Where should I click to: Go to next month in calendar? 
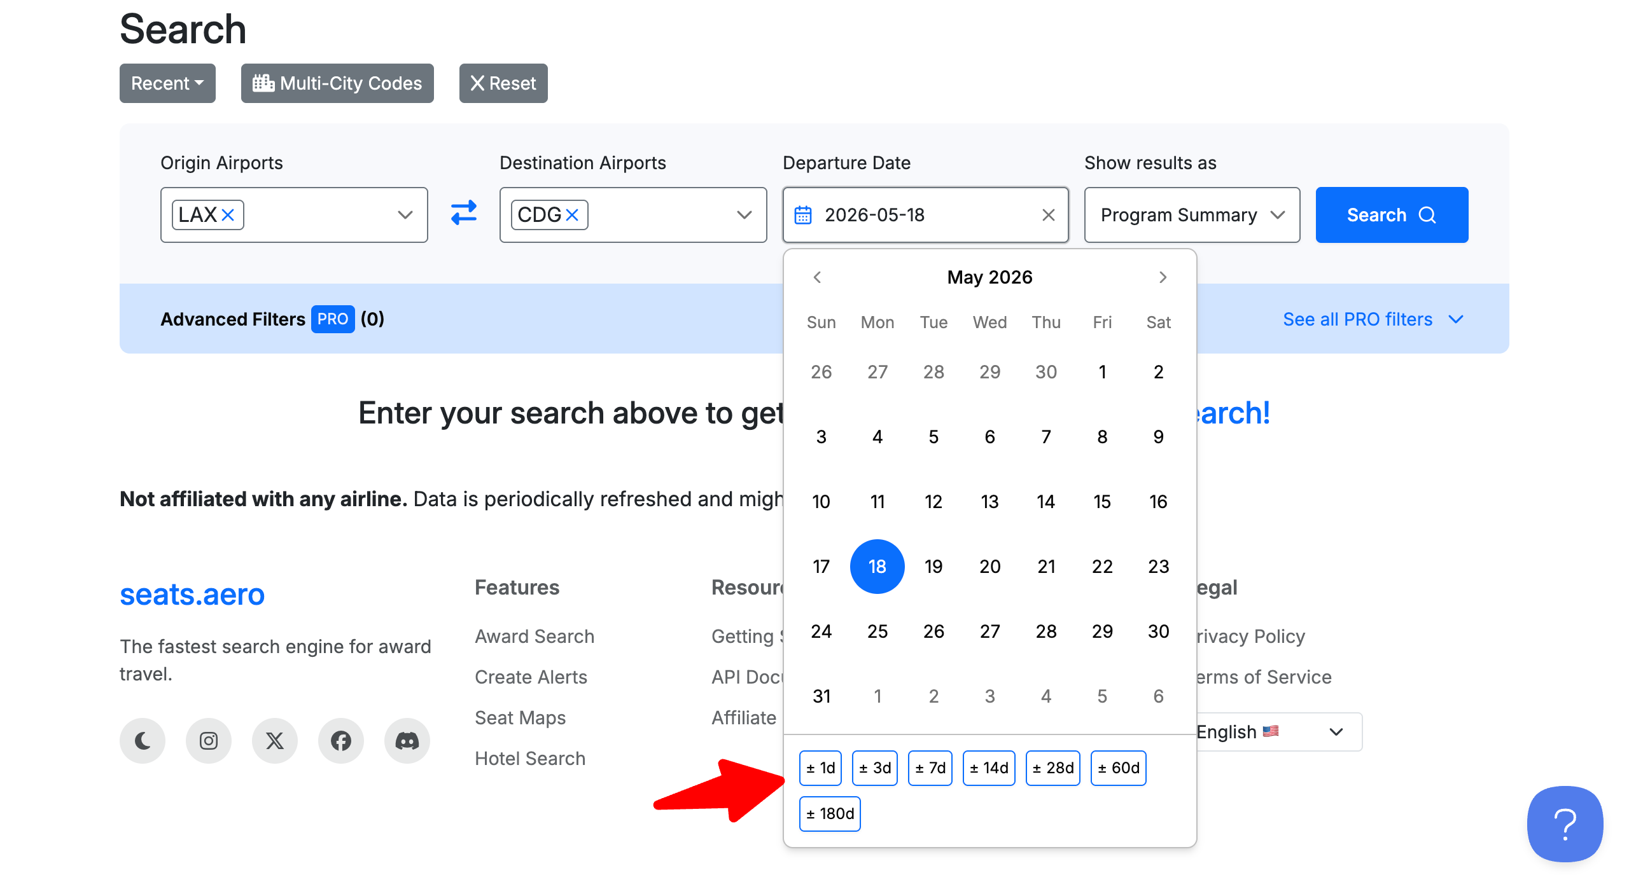click(1163, 277)
